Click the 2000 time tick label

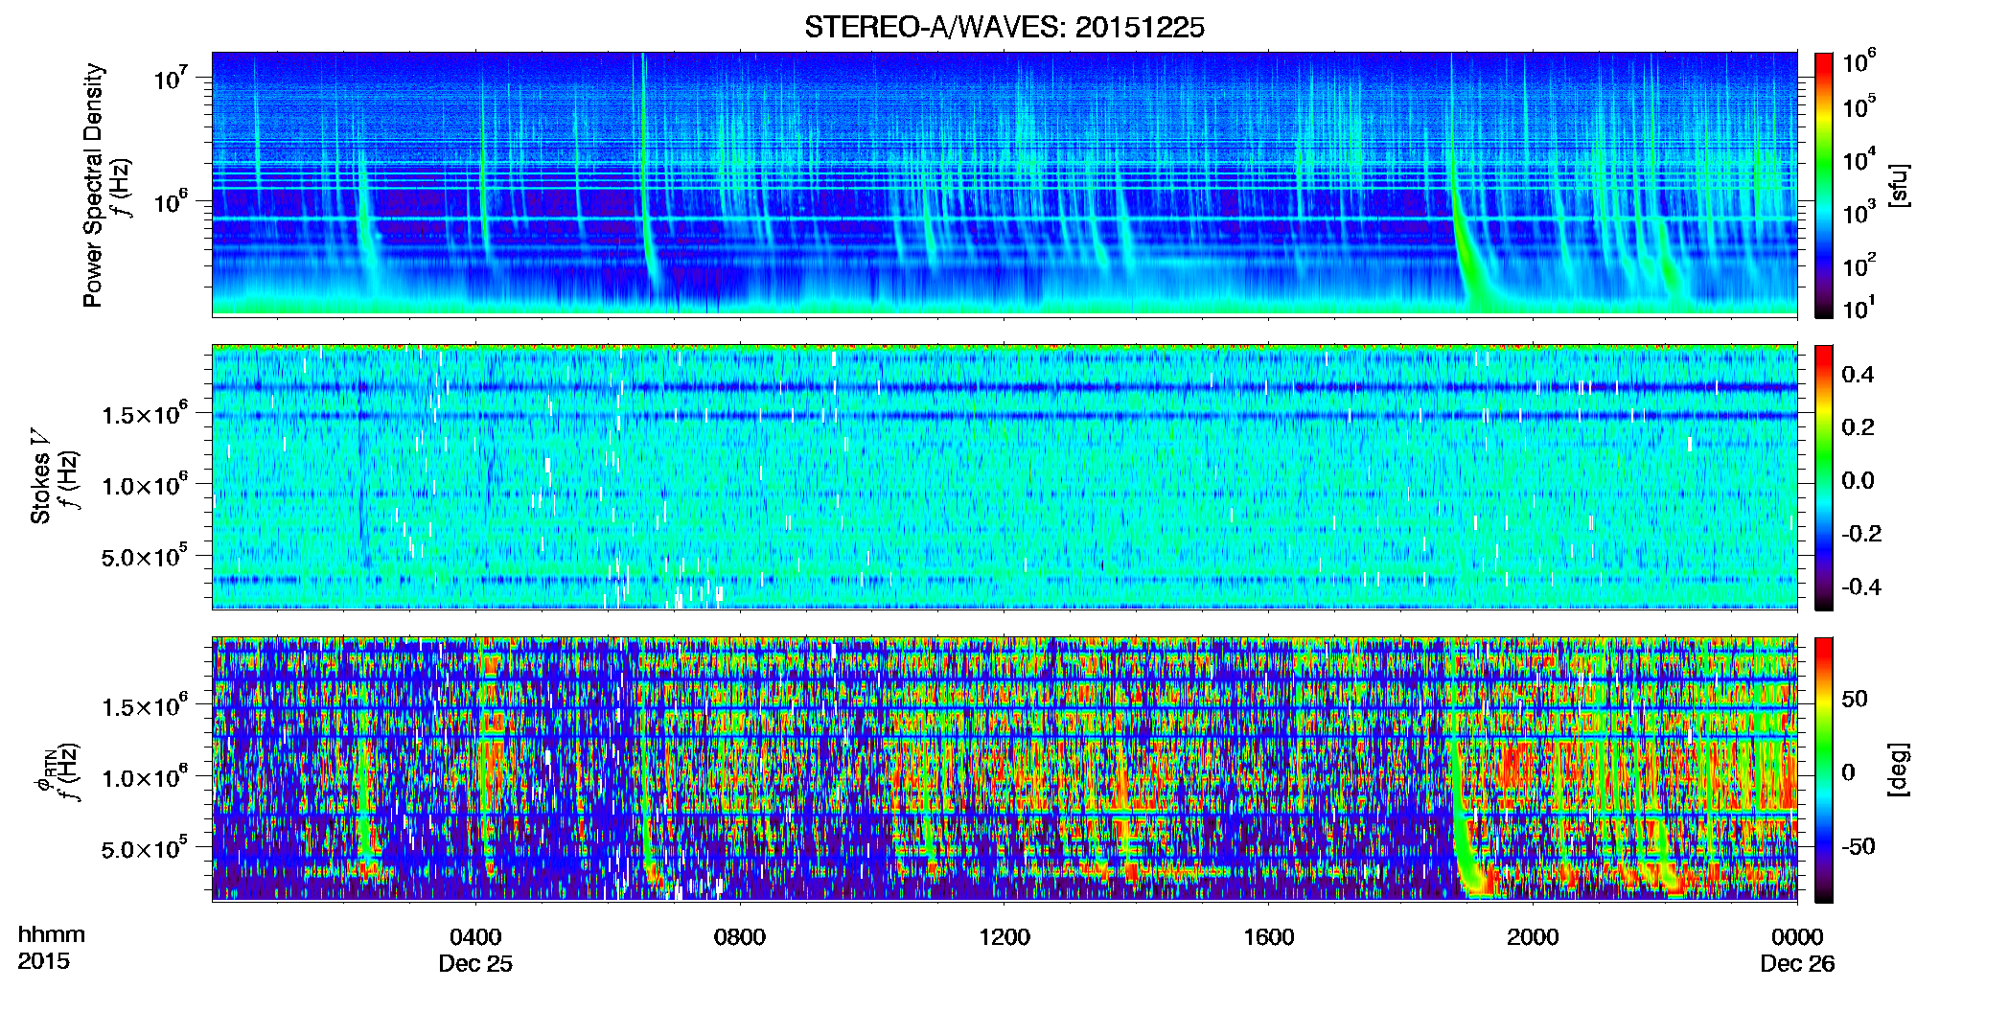pos(1533,937)
